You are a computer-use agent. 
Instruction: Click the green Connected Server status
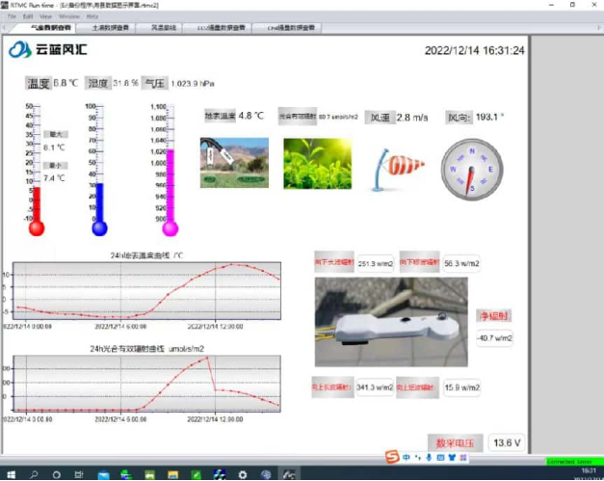[574, 462]
